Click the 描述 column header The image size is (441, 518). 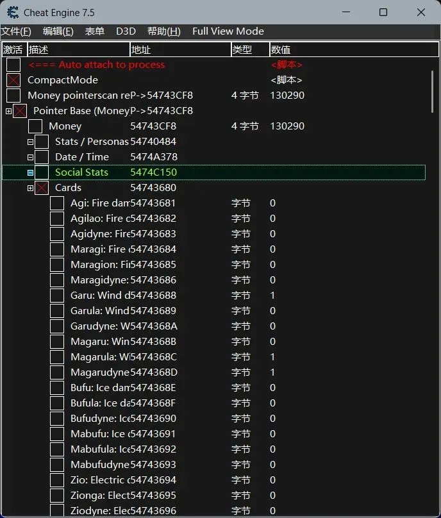tap(78, 49)
